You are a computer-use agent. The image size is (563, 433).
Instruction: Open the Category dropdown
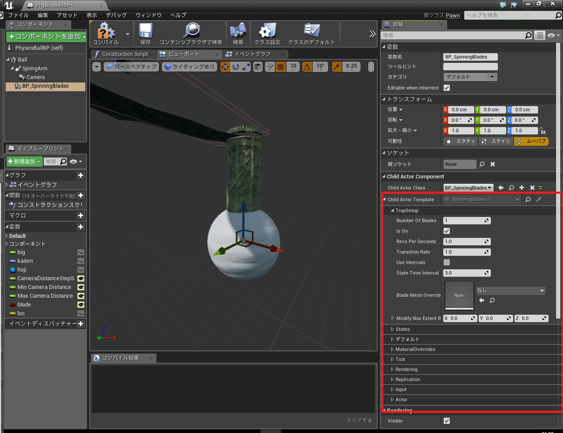tap(470, 77)
